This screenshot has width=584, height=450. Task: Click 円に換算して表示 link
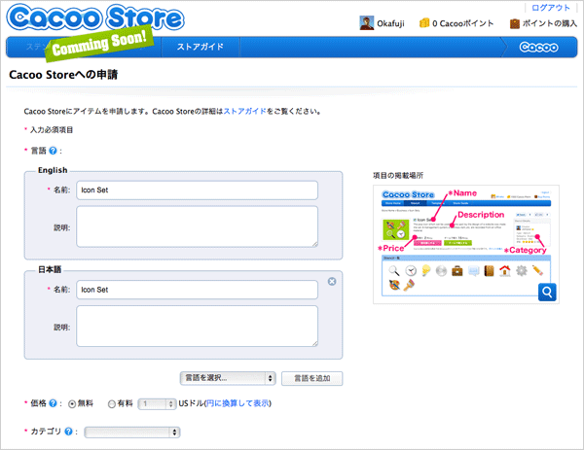pyautogui.click(x=237, y=403)
